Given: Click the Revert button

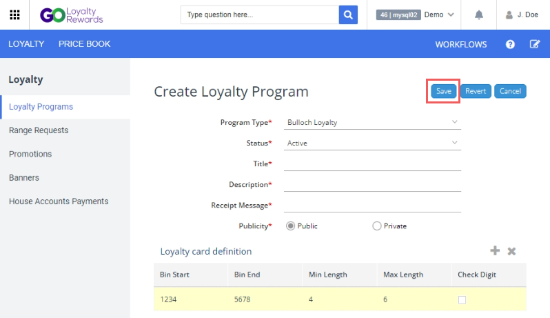Looking at the screenshot, I should pos(476,91).
